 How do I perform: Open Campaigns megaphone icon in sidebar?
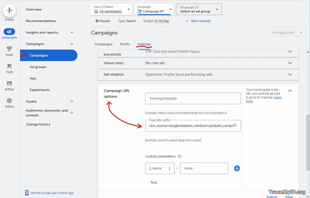(x=9, y=32)
